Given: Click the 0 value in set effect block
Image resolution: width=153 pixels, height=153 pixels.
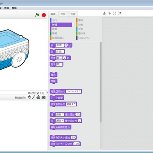Looking at the screenshot, I should tap(79, 121).
